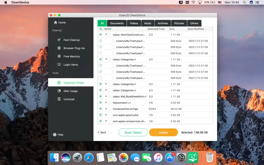Click the 63/64 selected count

click(x=152, y=109)
